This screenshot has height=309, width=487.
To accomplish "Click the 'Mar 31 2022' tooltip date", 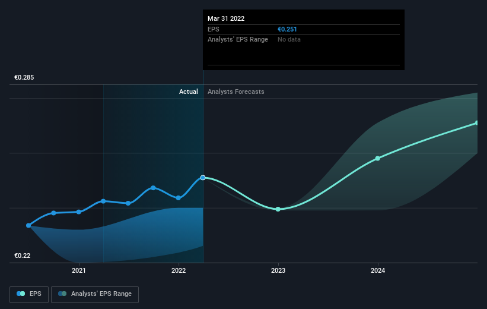I will pyautogui.click(x=226, y=18).
